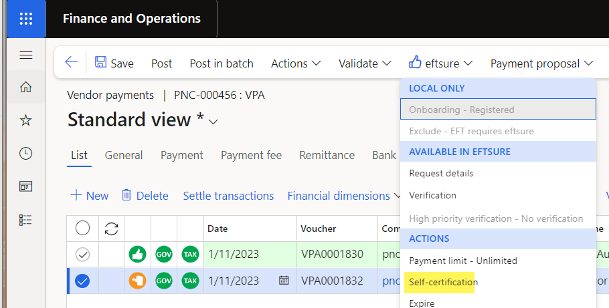The width and height of the screenshot is (609, 308).
Task: Open the Standard view selector chevron
Action: 213,122
